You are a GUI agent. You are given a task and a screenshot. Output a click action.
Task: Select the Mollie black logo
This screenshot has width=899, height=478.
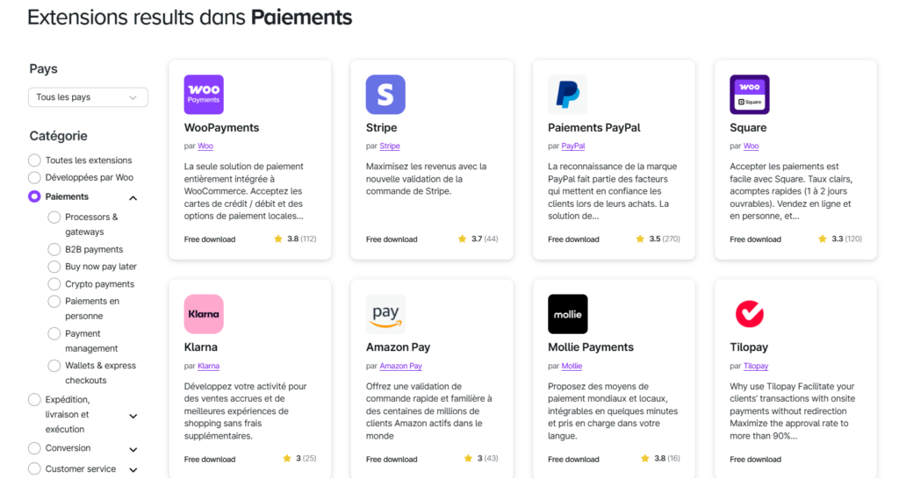point(567,314)
